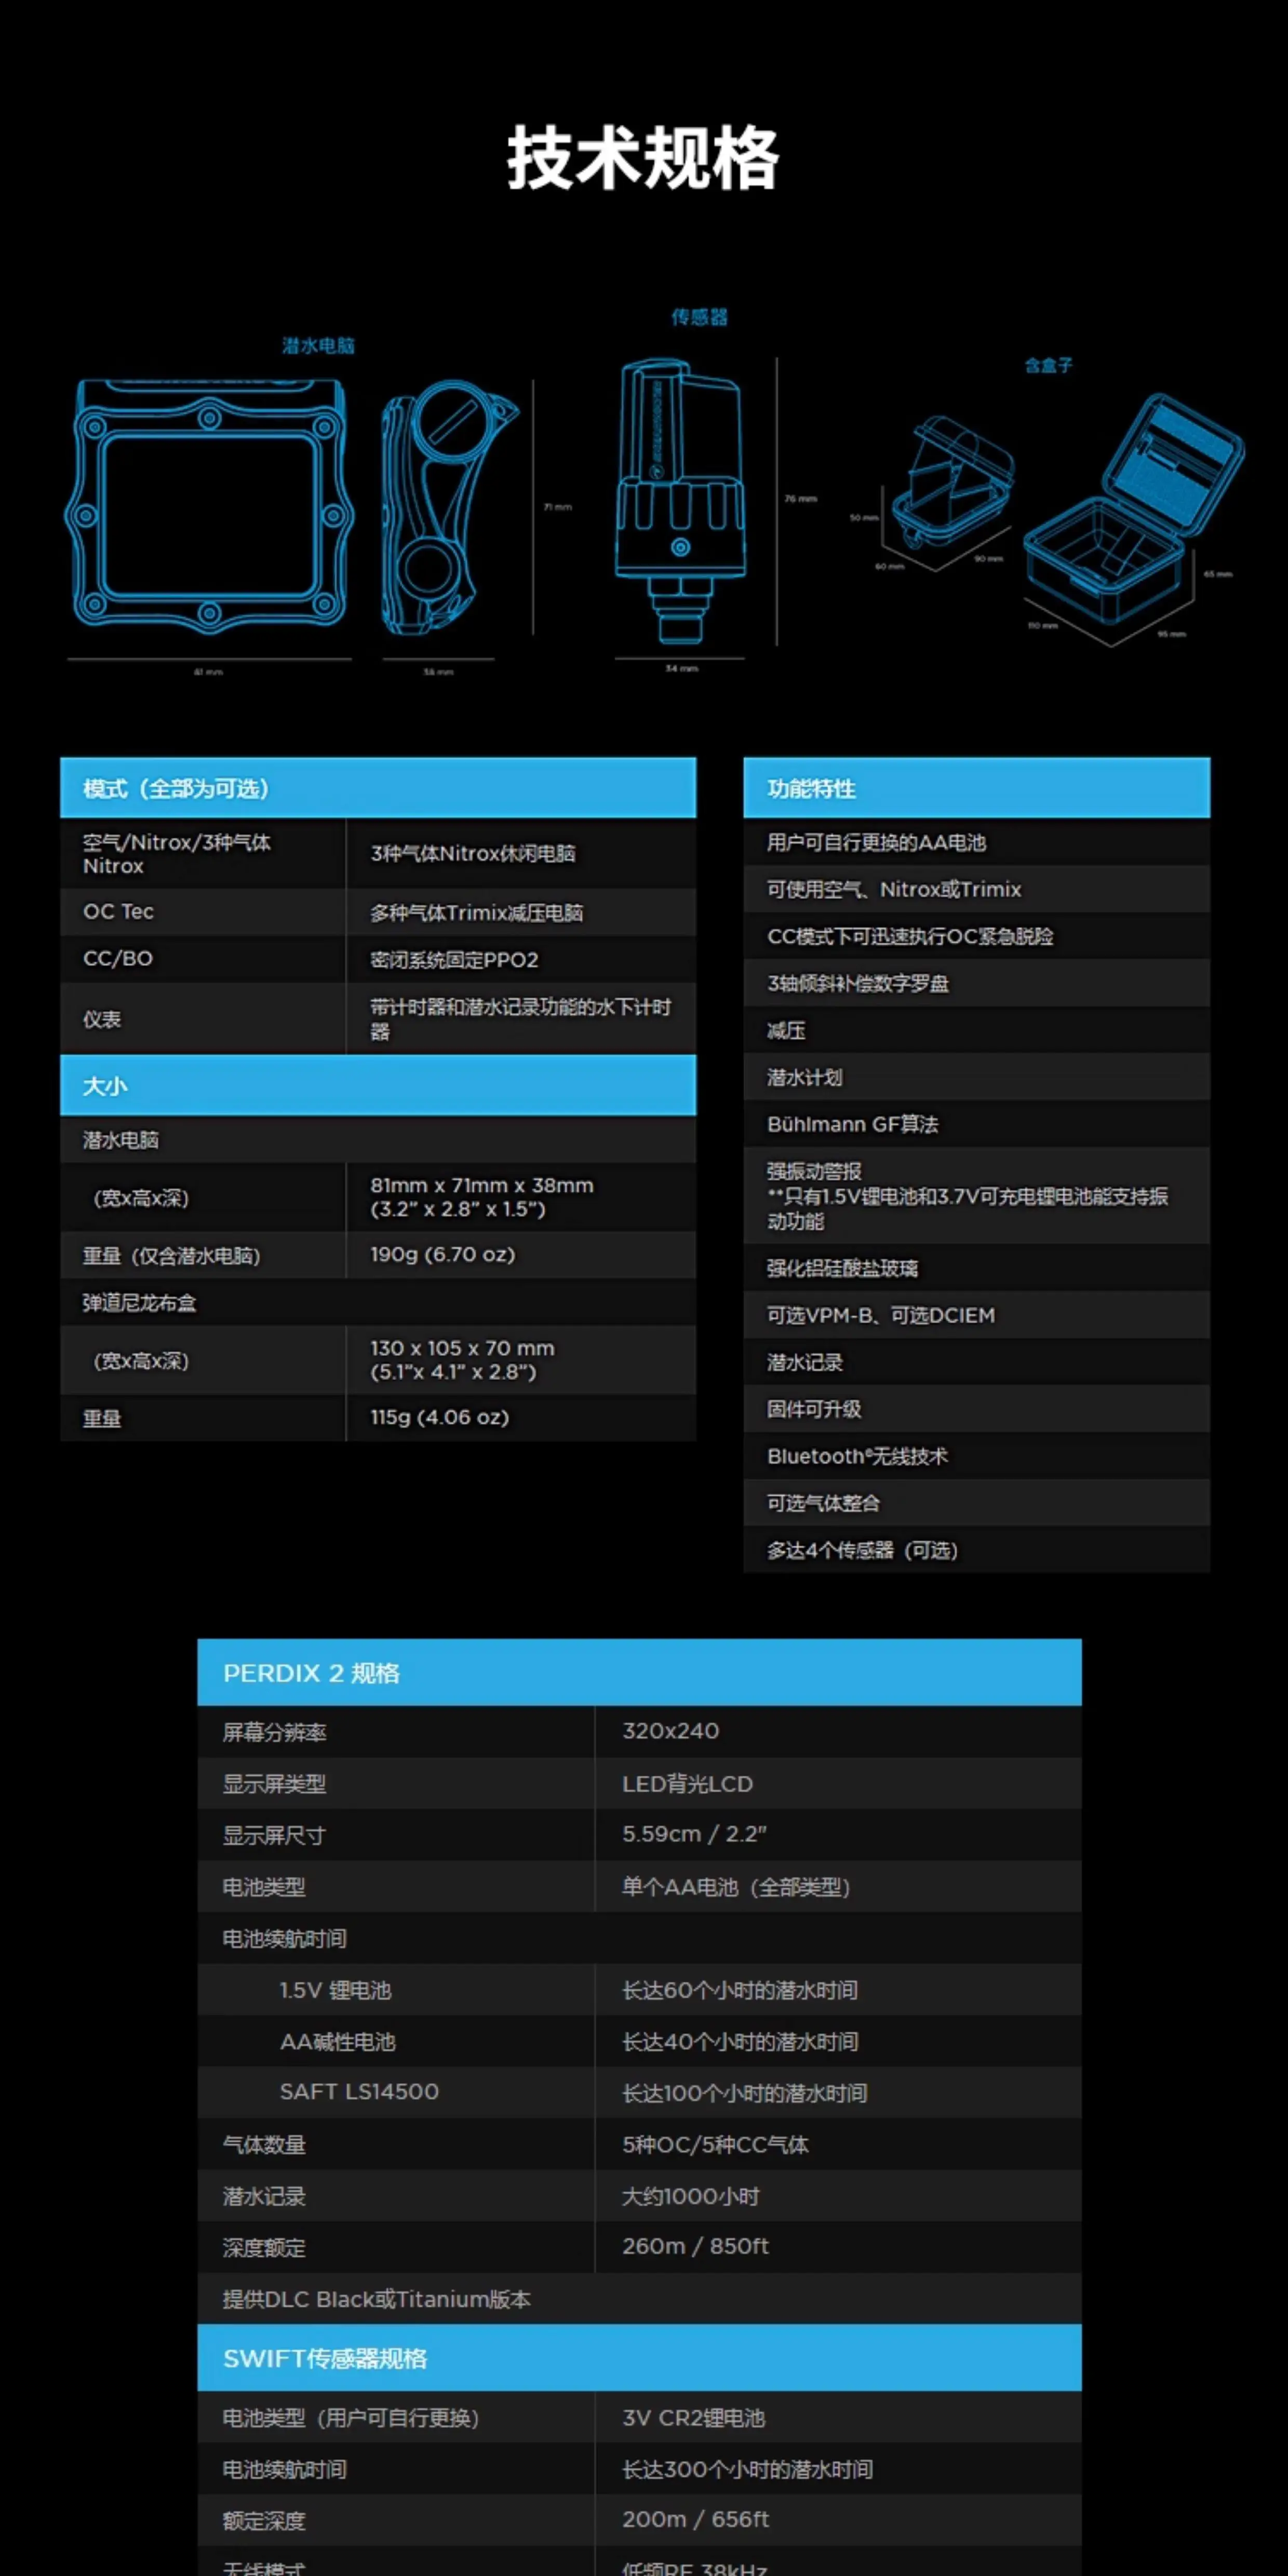Click the 提供DLC Black或Titanium版本 row

coord(639,2299)
